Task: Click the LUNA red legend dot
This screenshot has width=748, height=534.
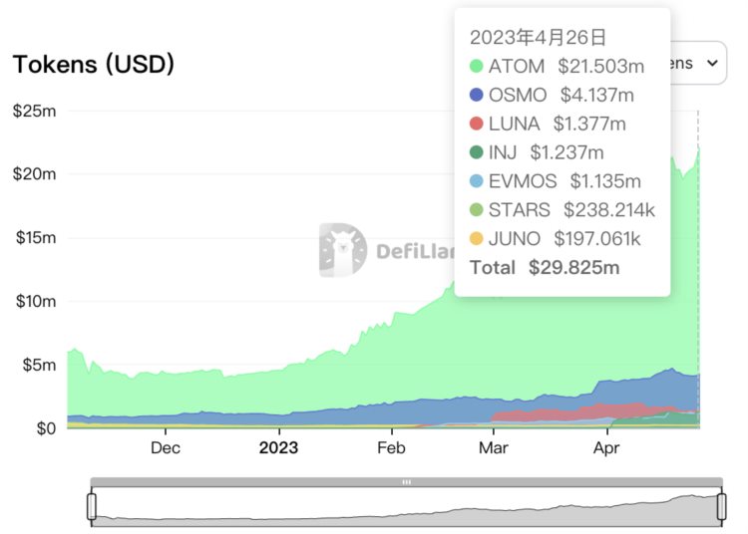Action: 476,125
